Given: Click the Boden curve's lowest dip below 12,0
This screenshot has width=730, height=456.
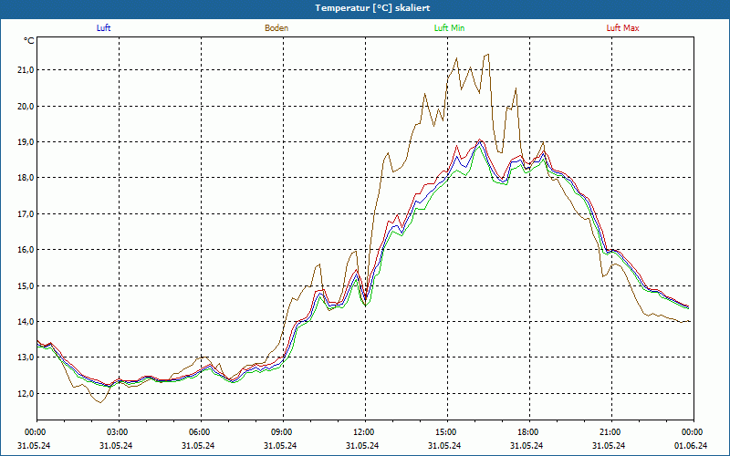Looking at the screenshot, I should click(x=100, y=402).
